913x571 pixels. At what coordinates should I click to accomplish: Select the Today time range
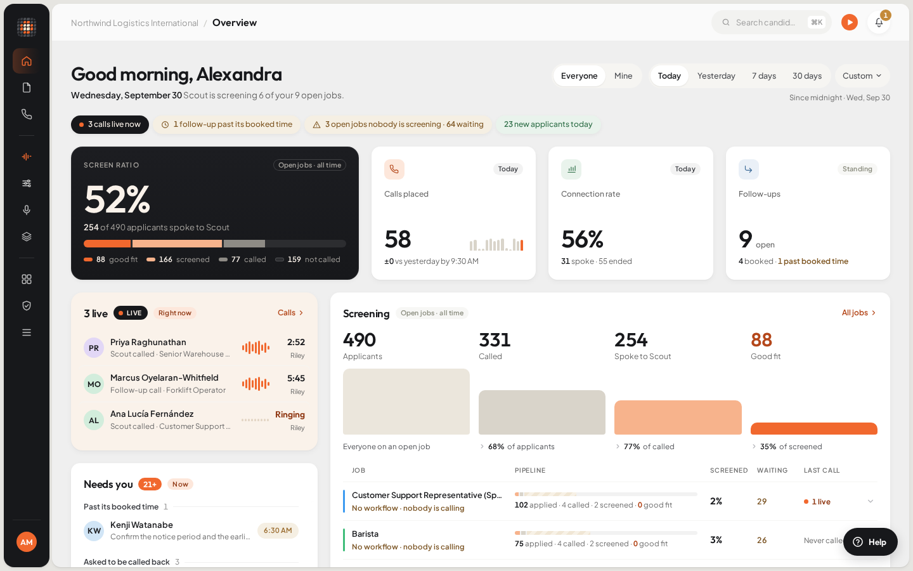click(x=670, y=76)
